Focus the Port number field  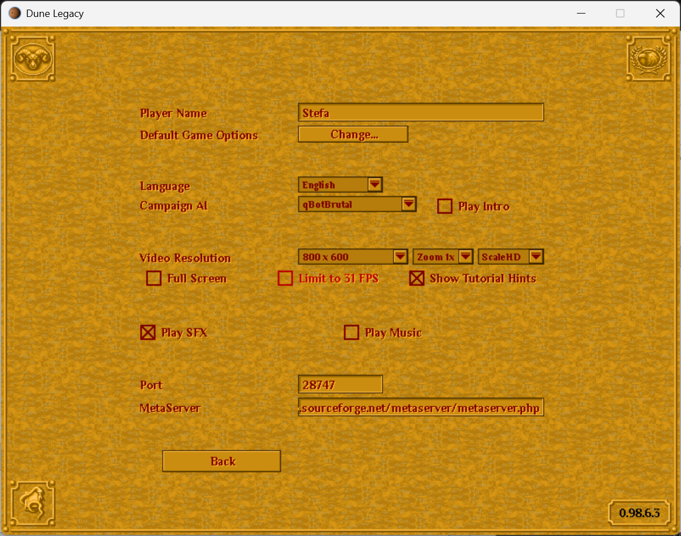[x=340, y=385]
